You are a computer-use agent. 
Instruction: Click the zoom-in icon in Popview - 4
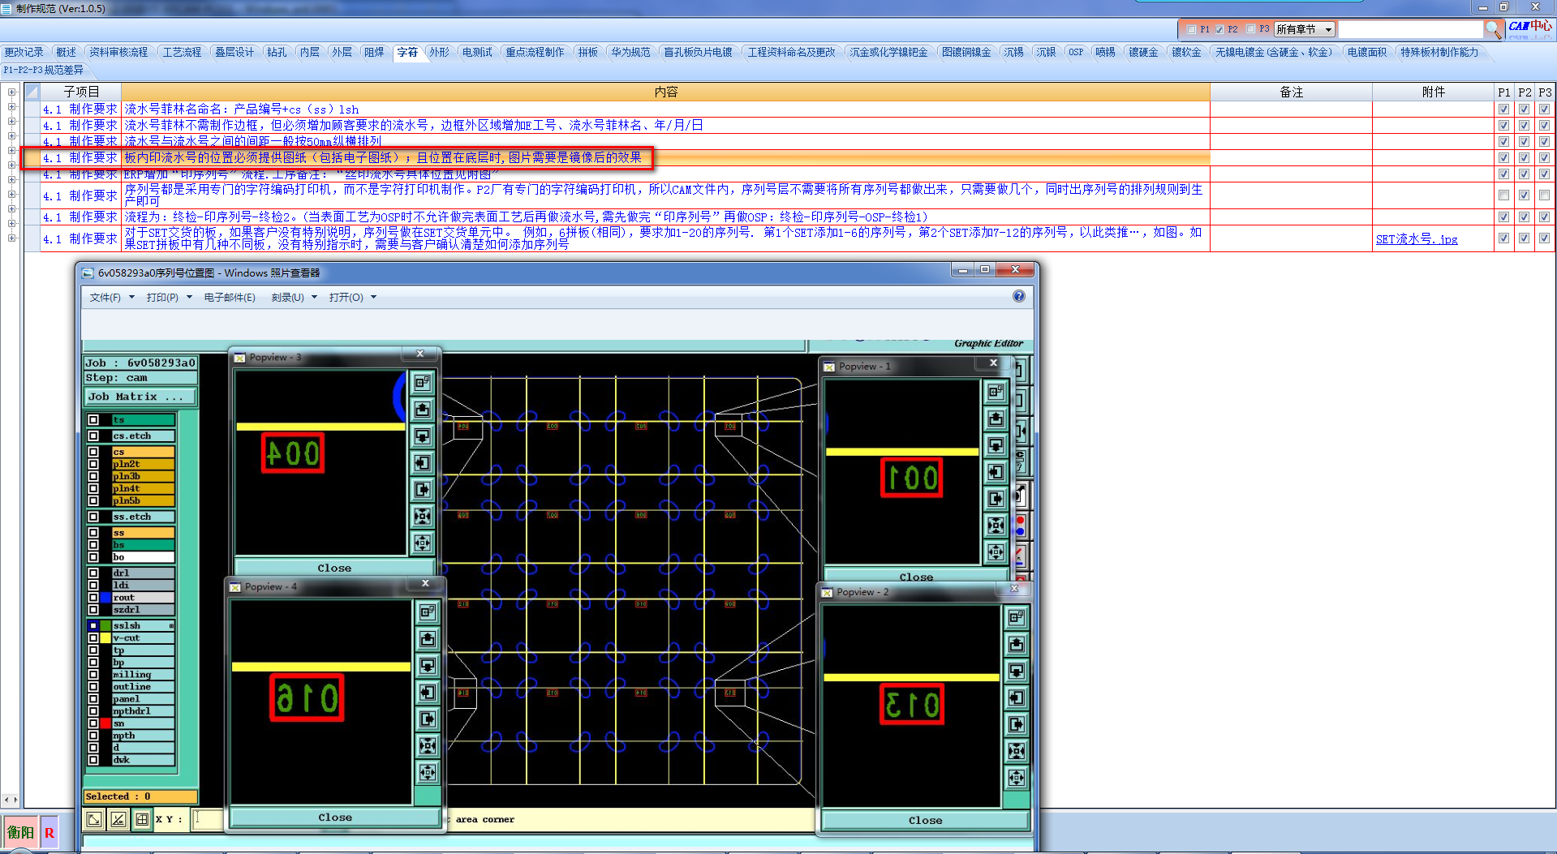(x=428, y=746)
